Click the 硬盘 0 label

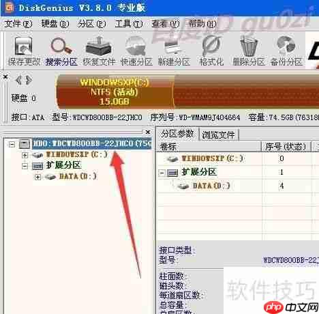tap(24, 98)
